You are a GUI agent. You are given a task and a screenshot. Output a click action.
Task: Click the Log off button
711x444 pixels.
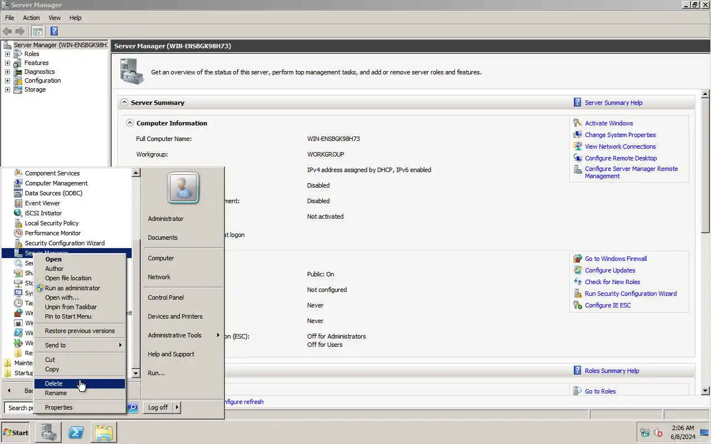[x=158, y=407]
